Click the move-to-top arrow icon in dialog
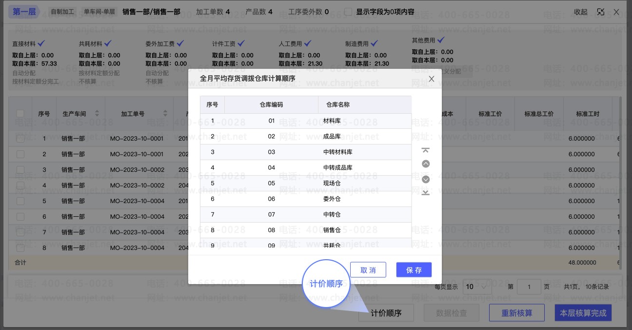Viewport: 632px width, 330px height. [x=426, y=150]
